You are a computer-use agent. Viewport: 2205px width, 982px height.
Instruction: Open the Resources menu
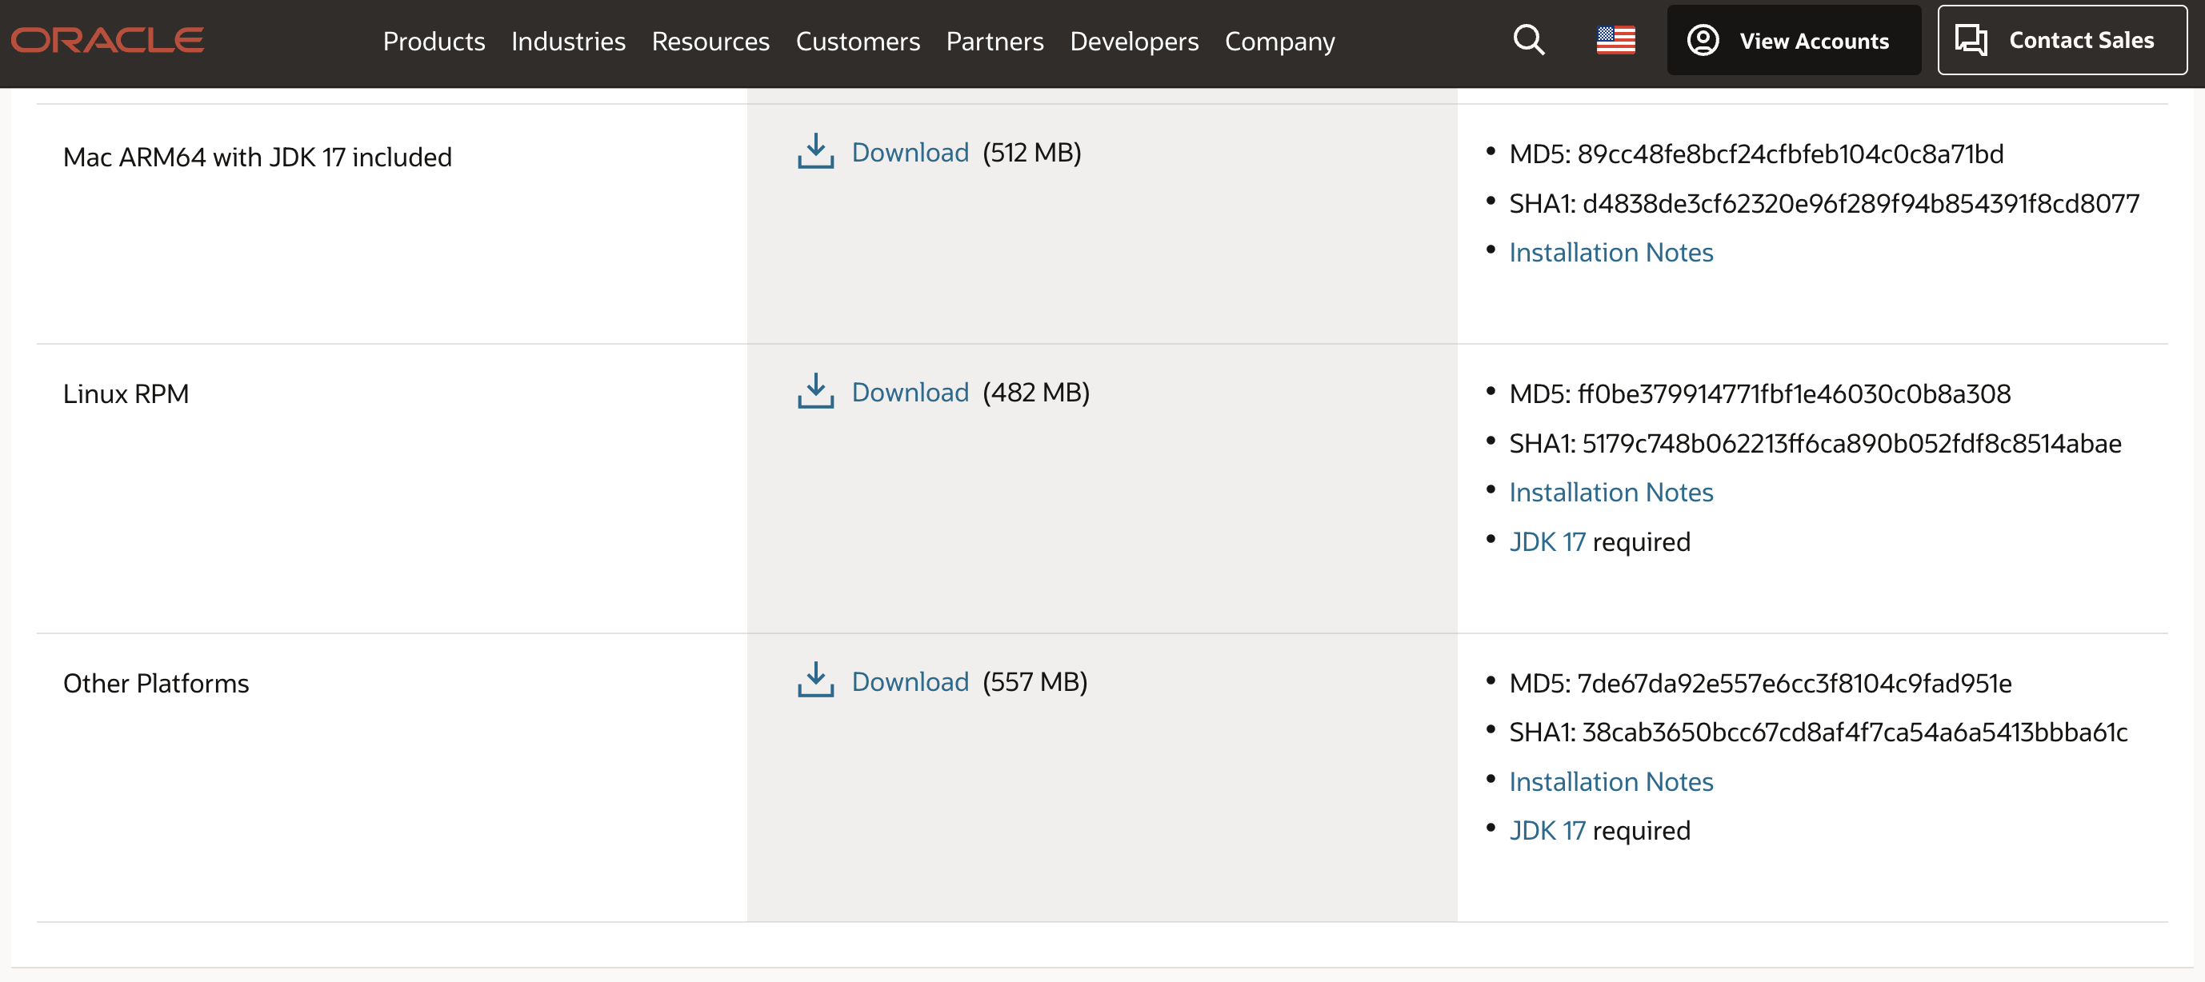point(710,41)
